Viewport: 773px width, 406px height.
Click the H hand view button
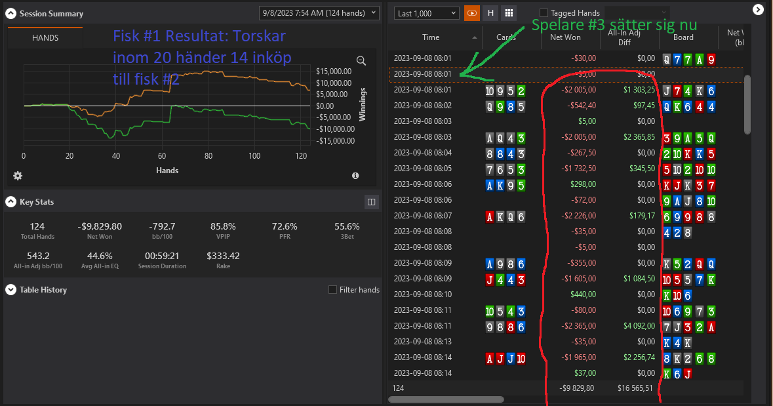pyautogui.click(x=490, y=13)
